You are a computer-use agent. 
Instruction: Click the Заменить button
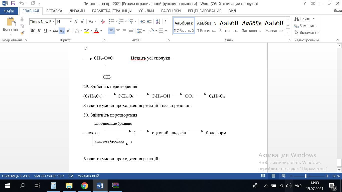pos(305,26)
